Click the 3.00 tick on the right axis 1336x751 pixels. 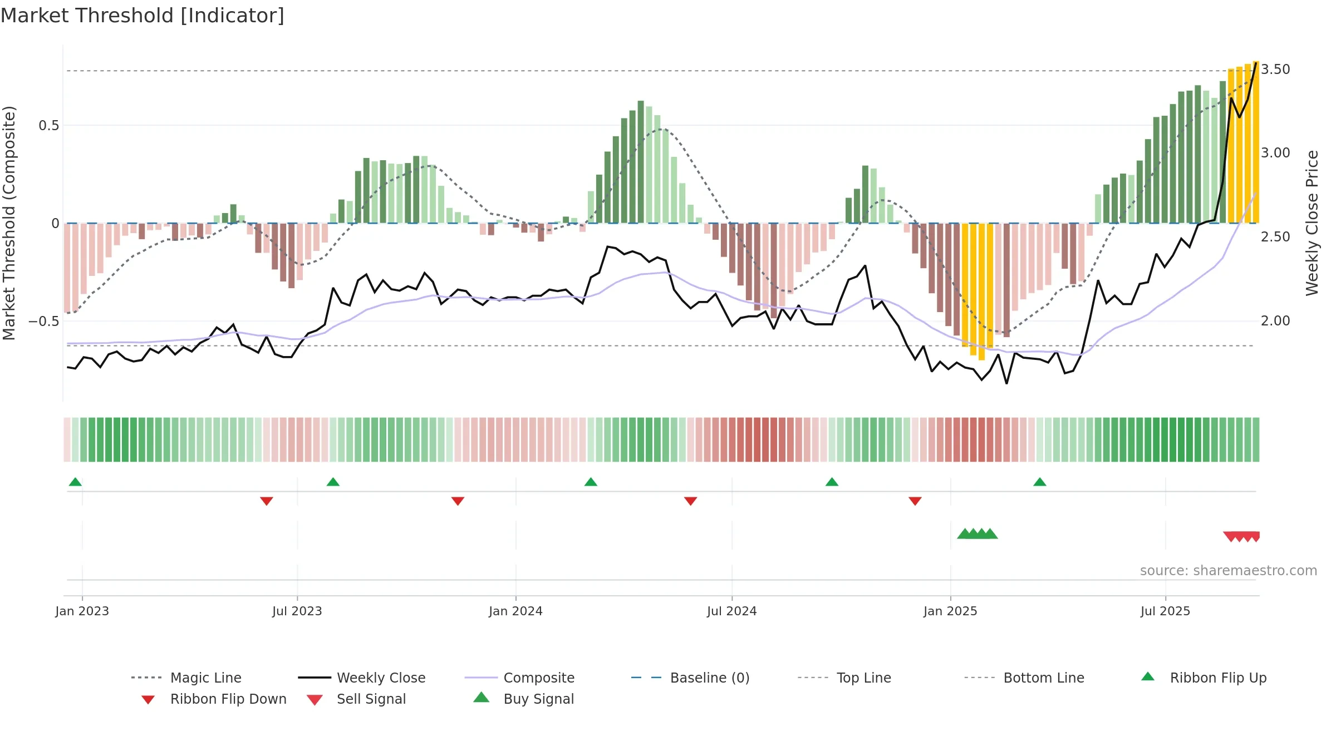pyautogui.click(x=1275, y=153)
